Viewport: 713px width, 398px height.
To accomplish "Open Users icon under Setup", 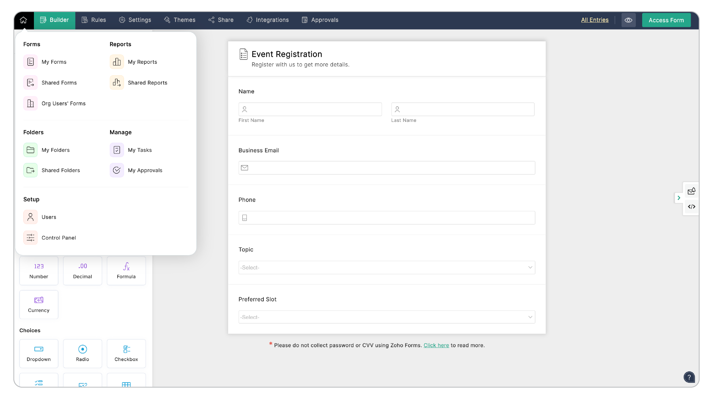I will 30,217.
